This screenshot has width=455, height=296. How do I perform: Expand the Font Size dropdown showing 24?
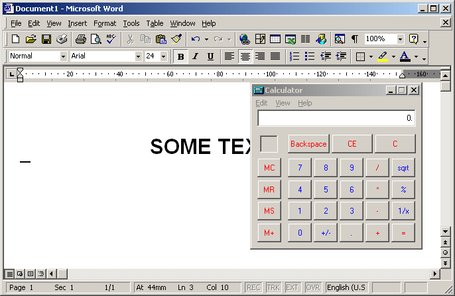click(164, 56)
